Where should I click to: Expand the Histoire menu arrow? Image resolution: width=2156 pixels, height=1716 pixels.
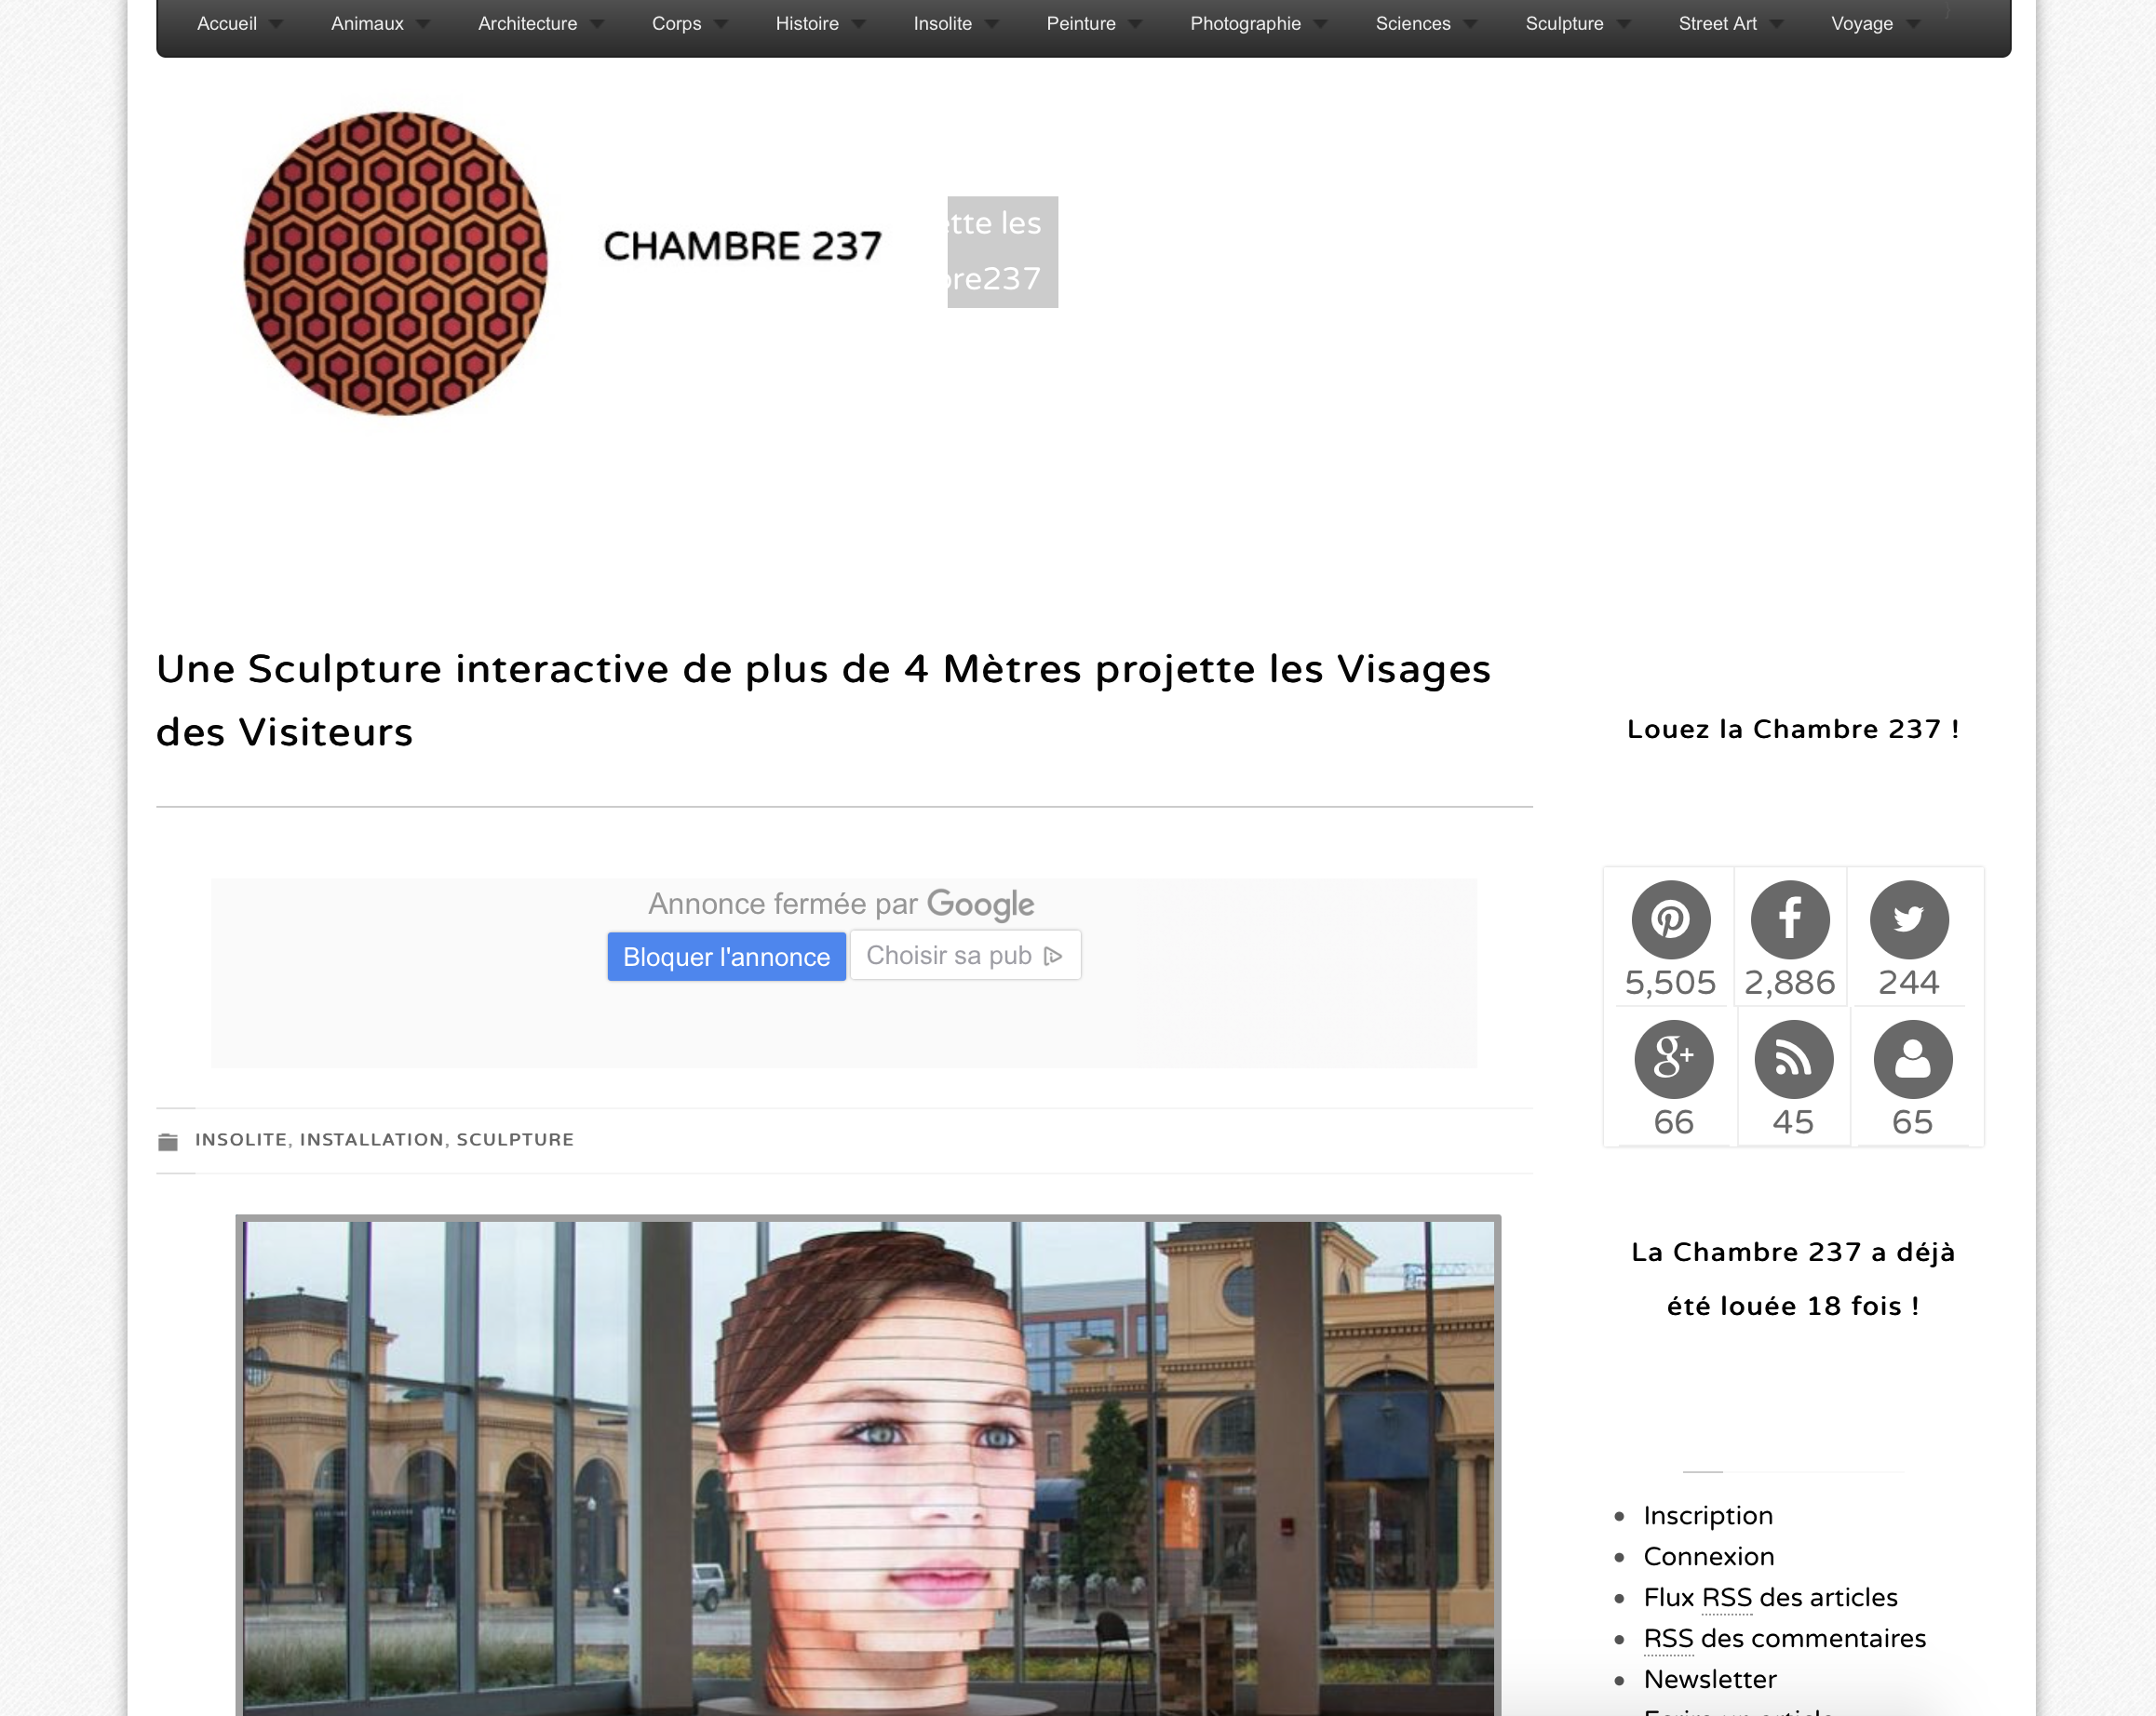click(x=858, y=24)
